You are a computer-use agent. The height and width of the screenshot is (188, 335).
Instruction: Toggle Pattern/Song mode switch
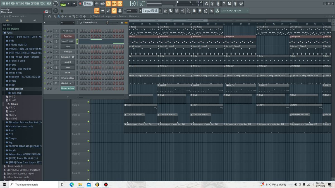click(x=63, y=4)
